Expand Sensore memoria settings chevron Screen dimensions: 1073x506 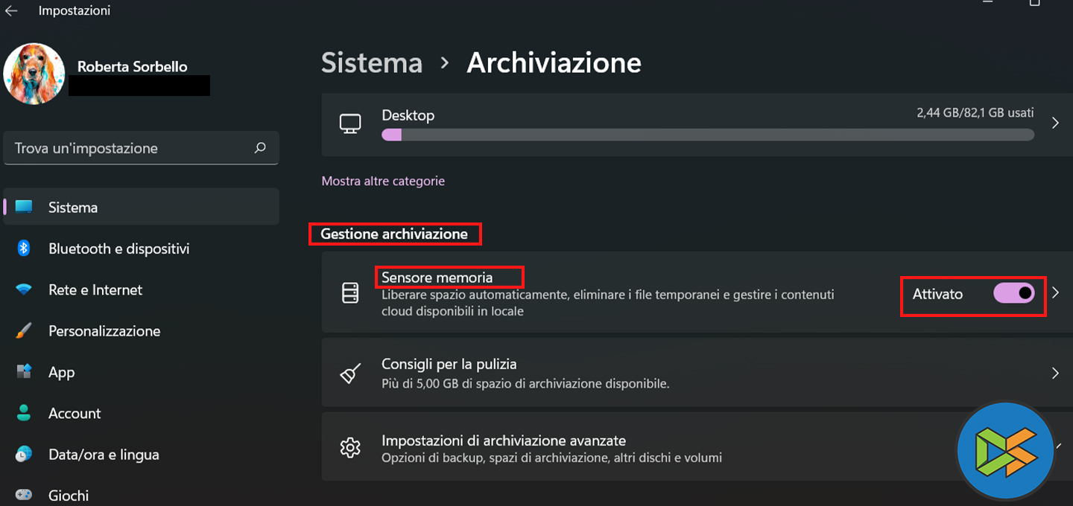pos(1055,293)
